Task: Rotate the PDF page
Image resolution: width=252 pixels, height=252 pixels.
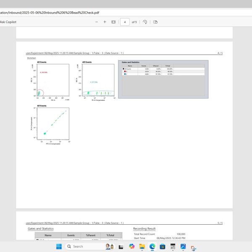Action: click(x=145, y=22)
